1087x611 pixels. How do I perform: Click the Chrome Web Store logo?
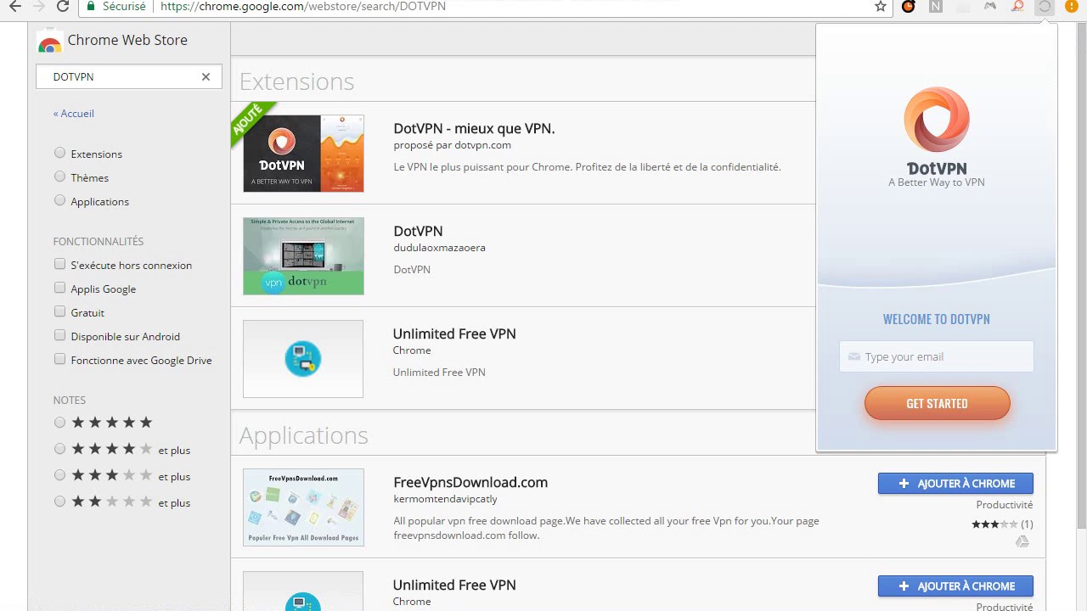pos(50,42)
